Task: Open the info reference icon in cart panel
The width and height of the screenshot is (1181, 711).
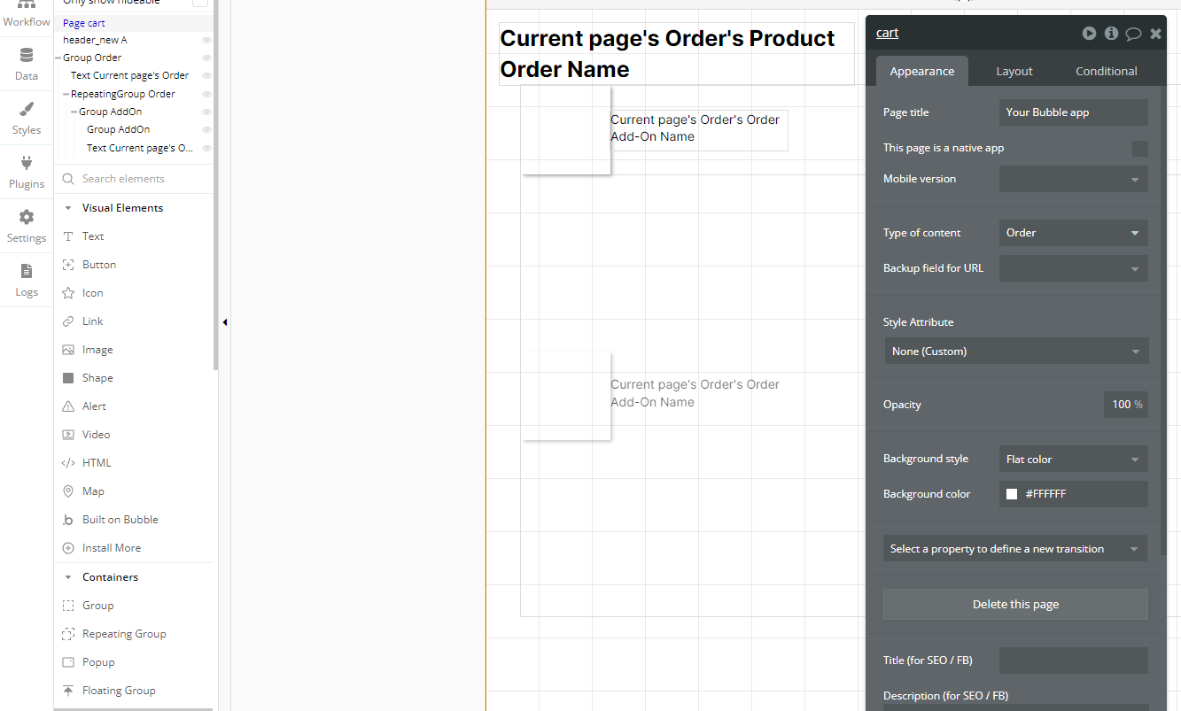Action: [x=1111, y=34]
